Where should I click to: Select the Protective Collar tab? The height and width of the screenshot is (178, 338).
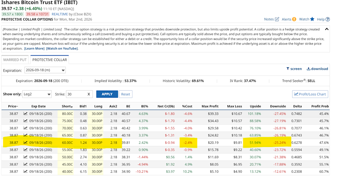(50, 60)
